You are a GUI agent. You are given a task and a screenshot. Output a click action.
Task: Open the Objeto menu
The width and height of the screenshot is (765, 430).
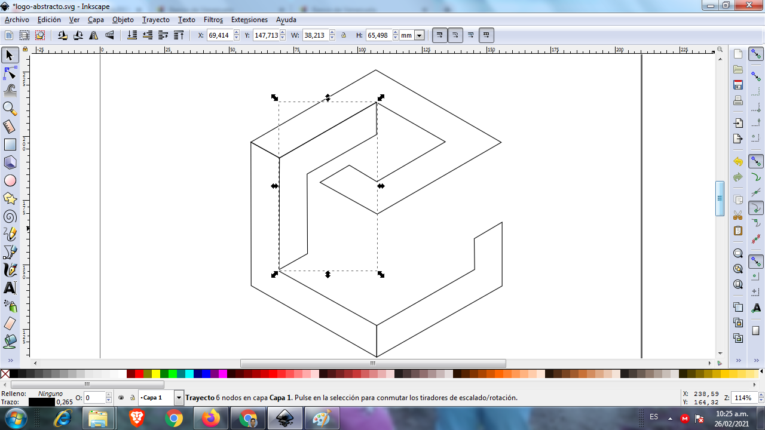[x=123, y=20]
